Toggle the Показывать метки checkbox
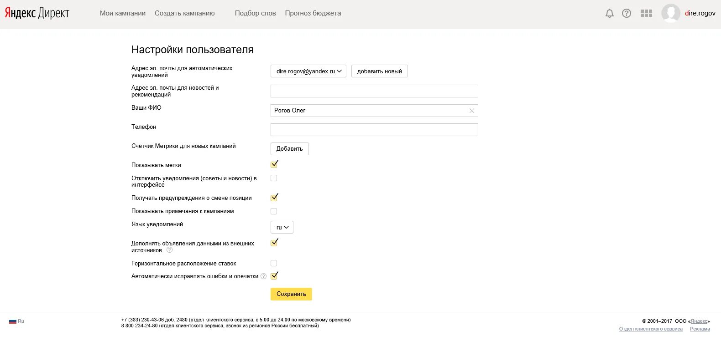This screenshot has height=346, width=721. [274, 164]
